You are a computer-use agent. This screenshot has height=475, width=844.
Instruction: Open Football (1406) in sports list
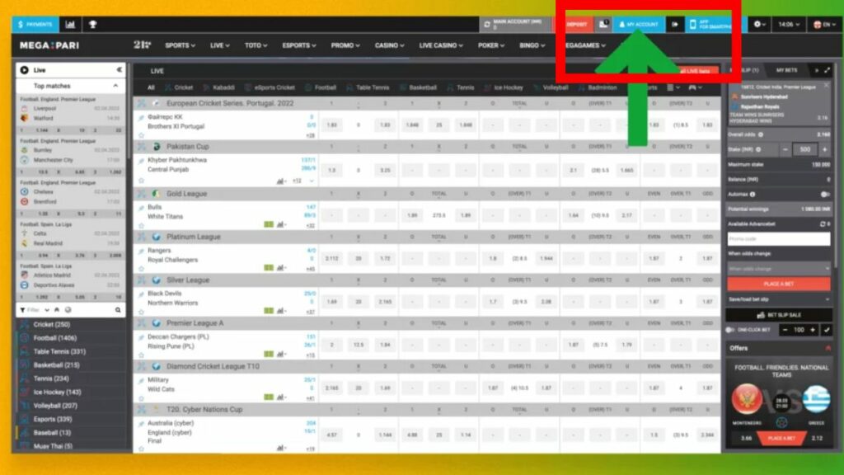pos(55,337)
